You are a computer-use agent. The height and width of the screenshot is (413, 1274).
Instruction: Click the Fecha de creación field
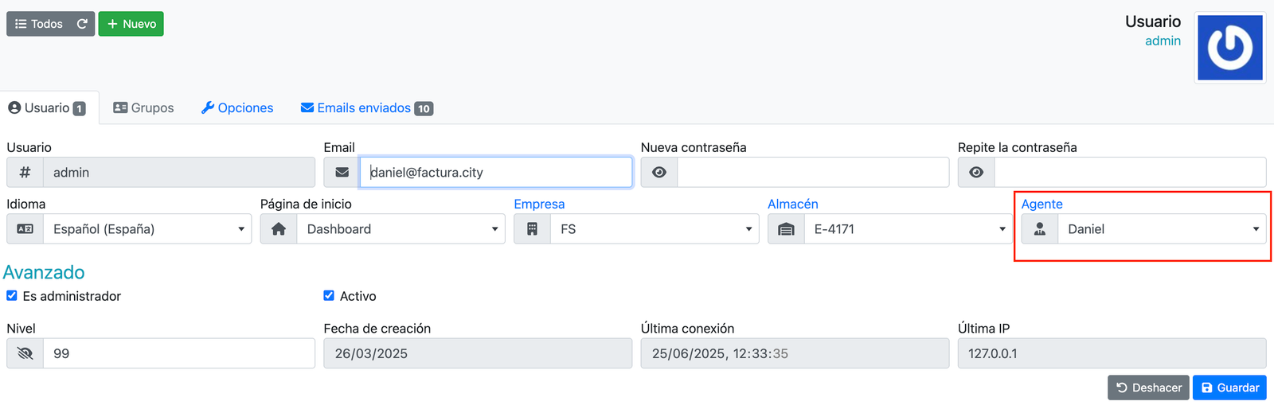click(x=478, y=353)
